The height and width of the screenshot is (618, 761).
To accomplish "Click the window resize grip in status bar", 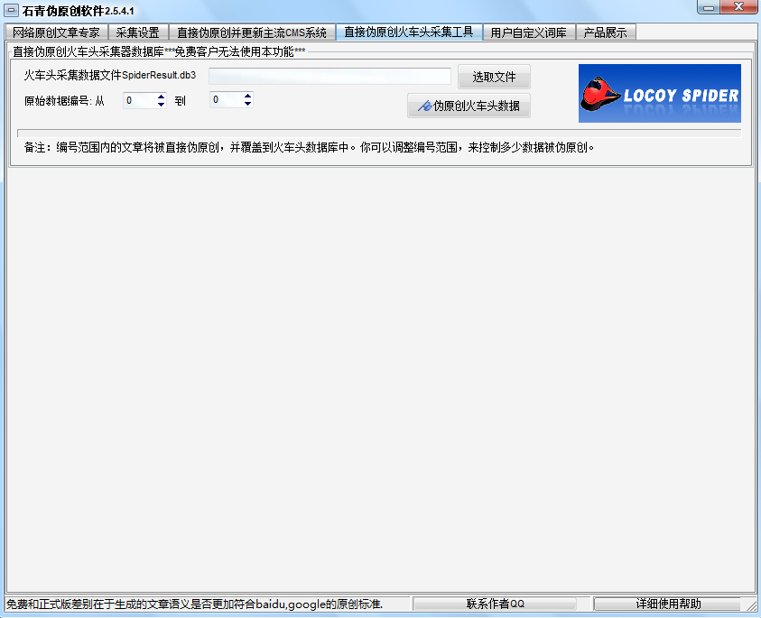I will [x=751, y=604].
